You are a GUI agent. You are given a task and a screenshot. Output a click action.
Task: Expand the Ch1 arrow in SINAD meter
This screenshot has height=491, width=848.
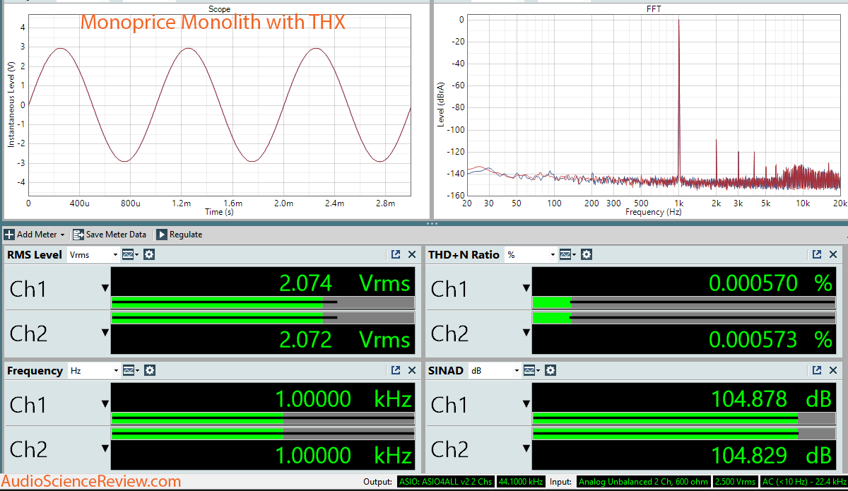[x=526, y=403]
